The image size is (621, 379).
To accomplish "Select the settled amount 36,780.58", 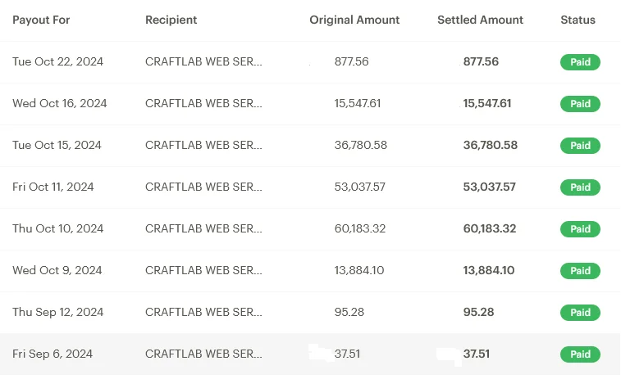I will tap(491, 145).
